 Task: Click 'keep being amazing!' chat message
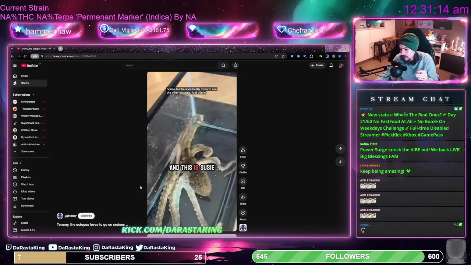click(x=385, y=171)
